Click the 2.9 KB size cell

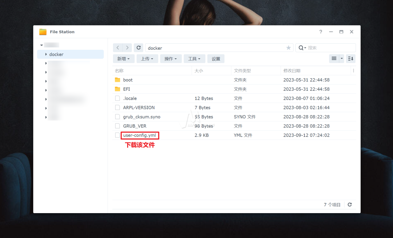click(201, 135)
